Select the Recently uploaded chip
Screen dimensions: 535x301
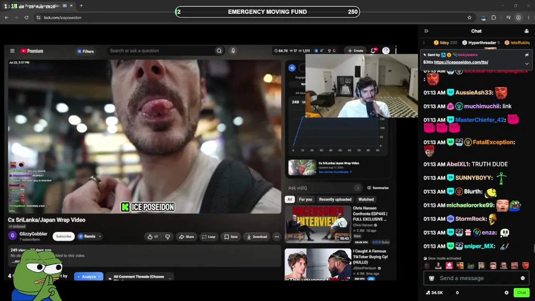tap(335, 199)
